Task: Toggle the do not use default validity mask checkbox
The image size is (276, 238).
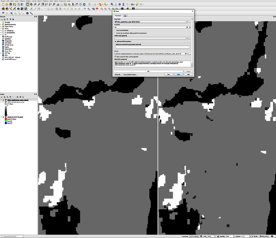Action: click(x=115, y=33)
